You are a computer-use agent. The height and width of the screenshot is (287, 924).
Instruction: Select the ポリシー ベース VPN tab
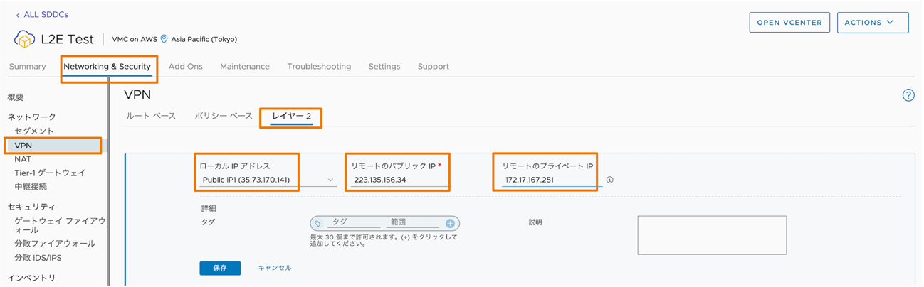click(x=224, y=116)
